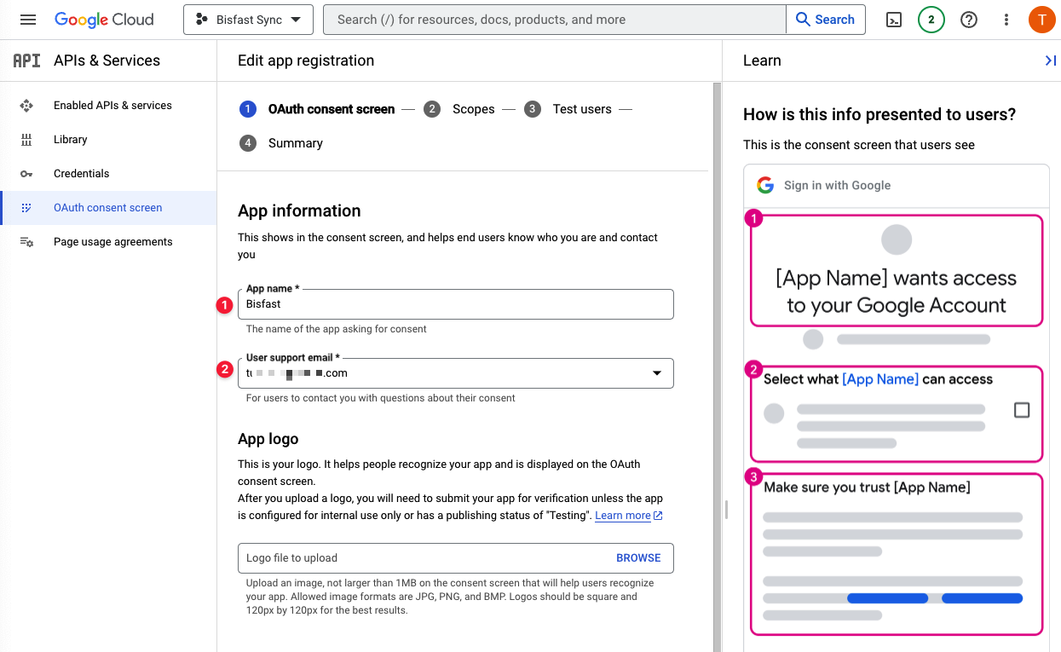Open the account avatar T
Viewport: 1061px width, 652px height.
click(1041, 20)
